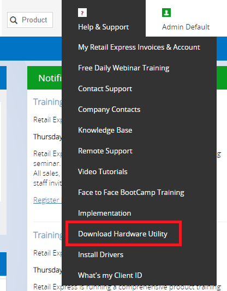The width and height of the screenshot is (227, 291).
Task: Open the Implementation menu item
Action: click(x=105, y=213)
